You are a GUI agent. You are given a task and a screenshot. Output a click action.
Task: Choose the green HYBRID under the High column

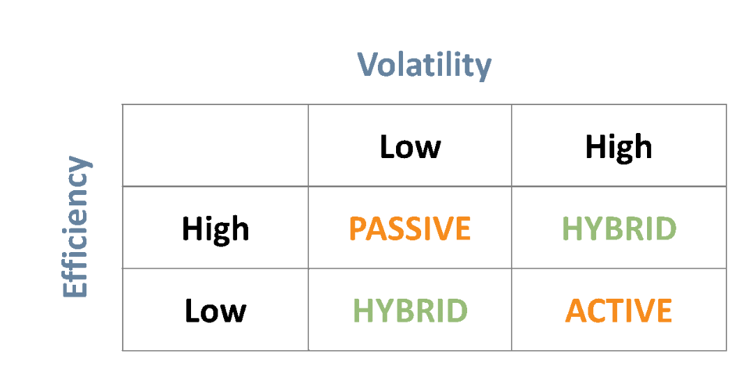point(618,228)
